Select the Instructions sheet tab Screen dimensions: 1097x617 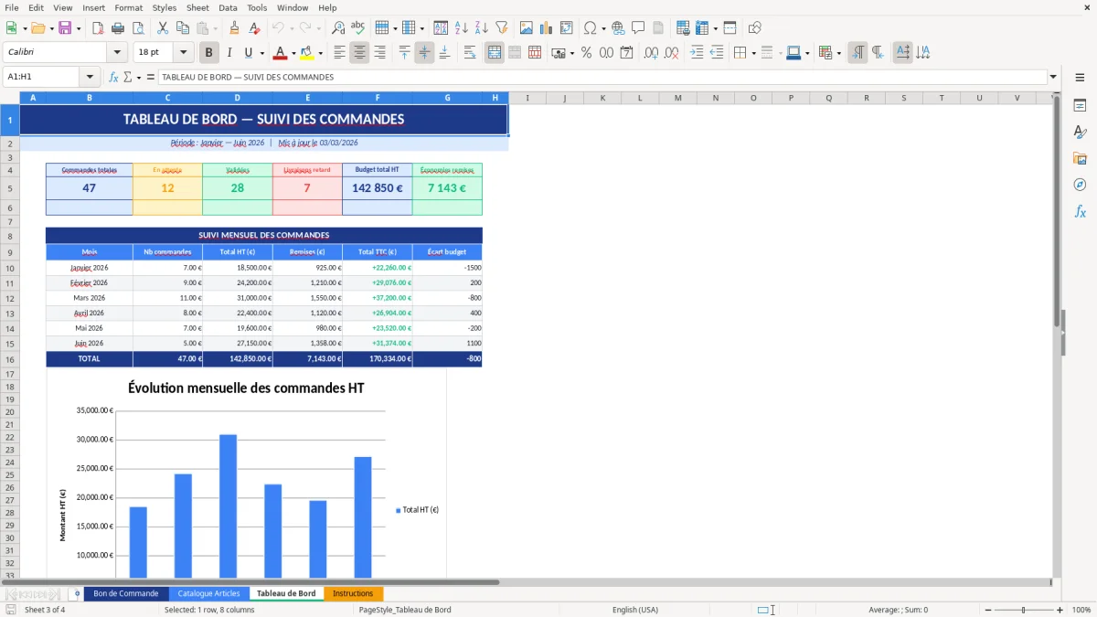coord(353,593)
